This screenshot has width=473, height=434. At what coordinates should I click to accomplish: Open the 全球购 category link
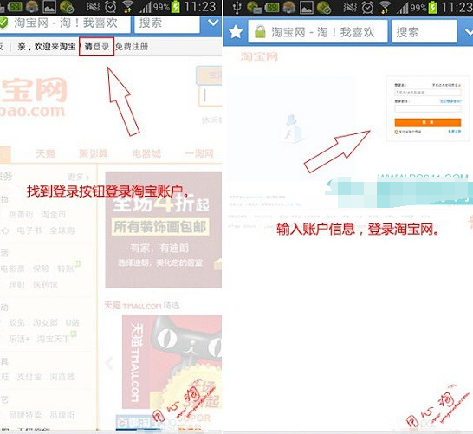pyautogui.click(x=62, y=230)
